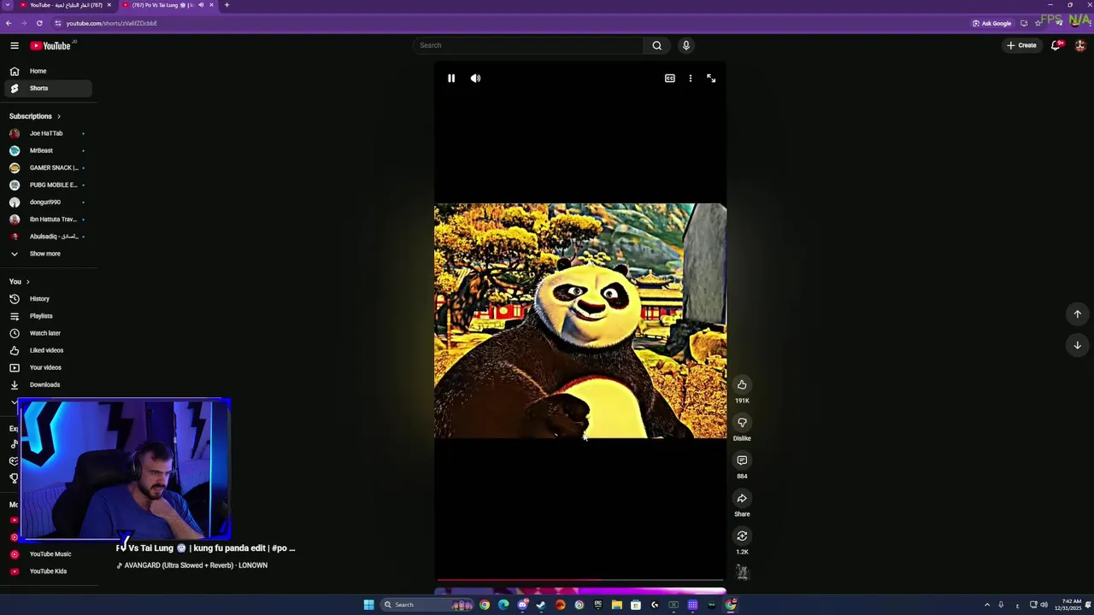This screenshot has width=1094, height=615.
Task: Enter fullscreen for the Short
Action: point(711,78)
